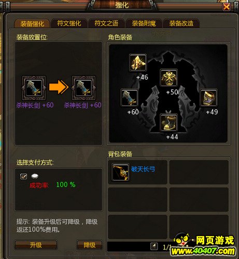Select the +46 golden shoulder armor icon
Viewport: 239px width, 259px height.
[138, 63]
